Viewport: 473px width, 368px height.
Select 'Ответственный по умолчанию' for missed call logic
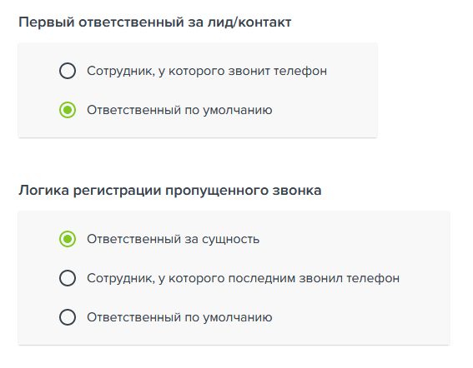[68, 317]
